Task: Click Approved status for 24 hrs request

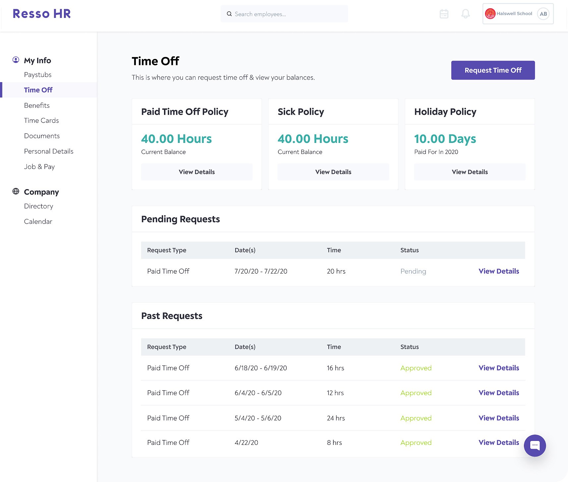Action: 416,418
